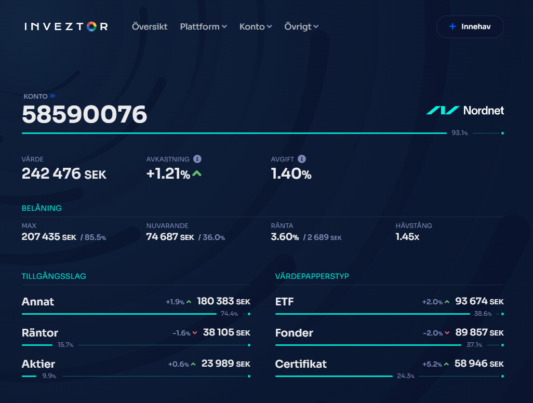
Task: Open the Konto dropdown in navigation
Action: tap(255, 26)
